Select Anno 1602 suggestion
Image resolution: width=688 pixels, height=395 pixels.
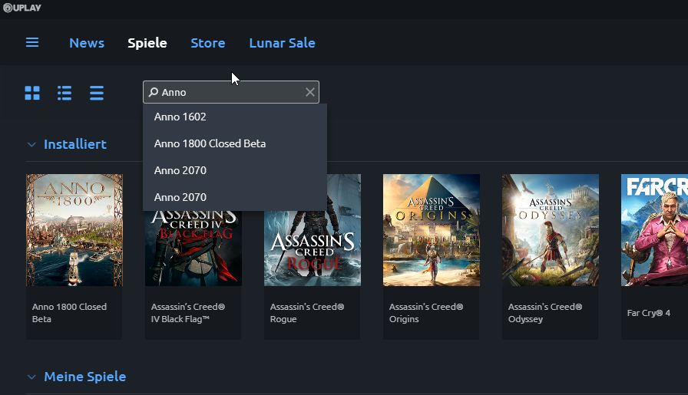tap(235, 117)
